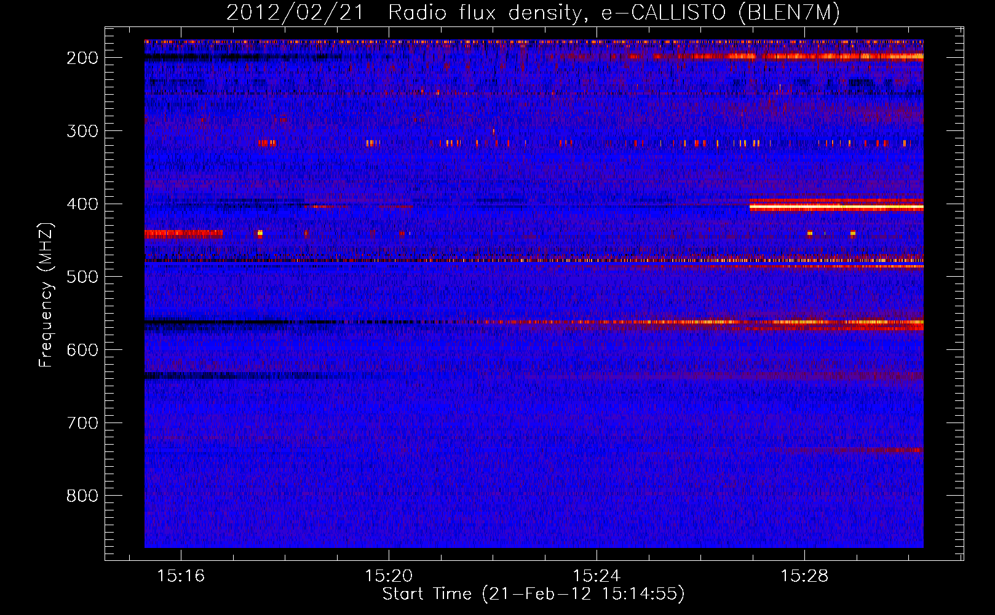This screenshot has height=615, width=995.
Task: Click the 300 frequency tick label
Action: click(82, 131)
